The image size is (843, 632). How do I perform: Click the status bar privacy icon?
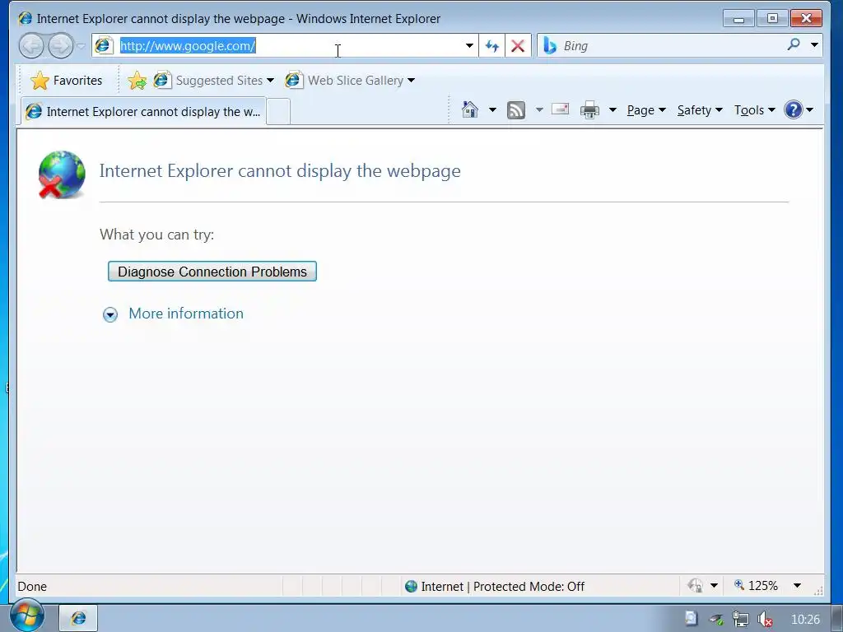pos(696,586)
